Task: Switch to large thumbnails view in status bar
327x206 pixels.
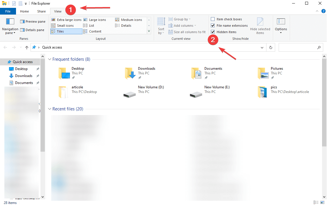Action: (x=322, y=203)
